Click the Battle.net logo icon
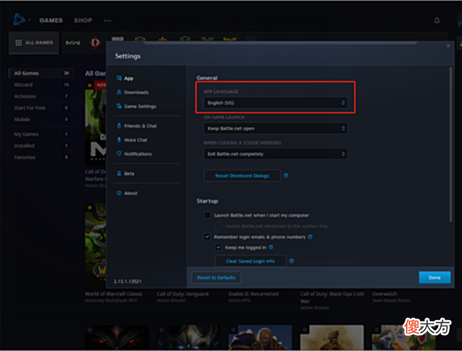 coord(19,19)
